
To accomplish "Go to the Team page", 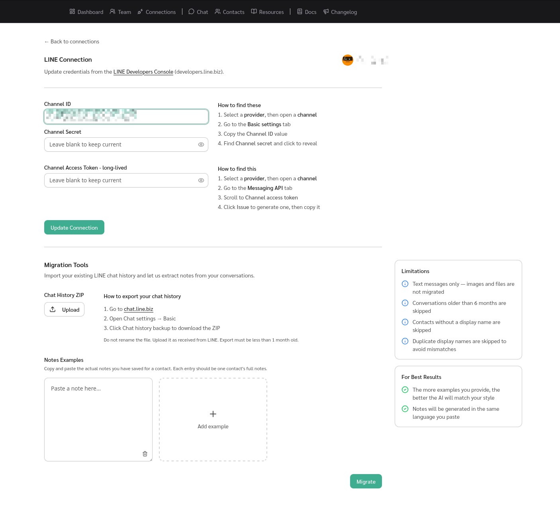I will 120,12.
